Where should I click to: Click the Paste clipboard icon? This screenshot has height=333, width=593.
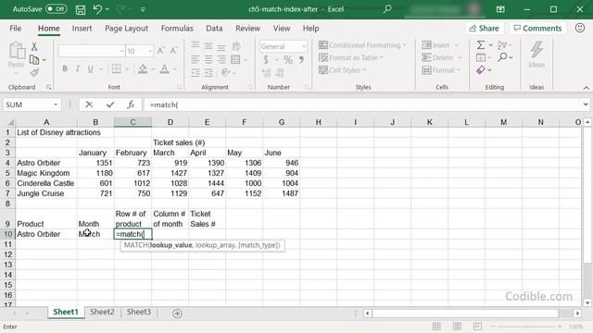click(x=17, y=51)
